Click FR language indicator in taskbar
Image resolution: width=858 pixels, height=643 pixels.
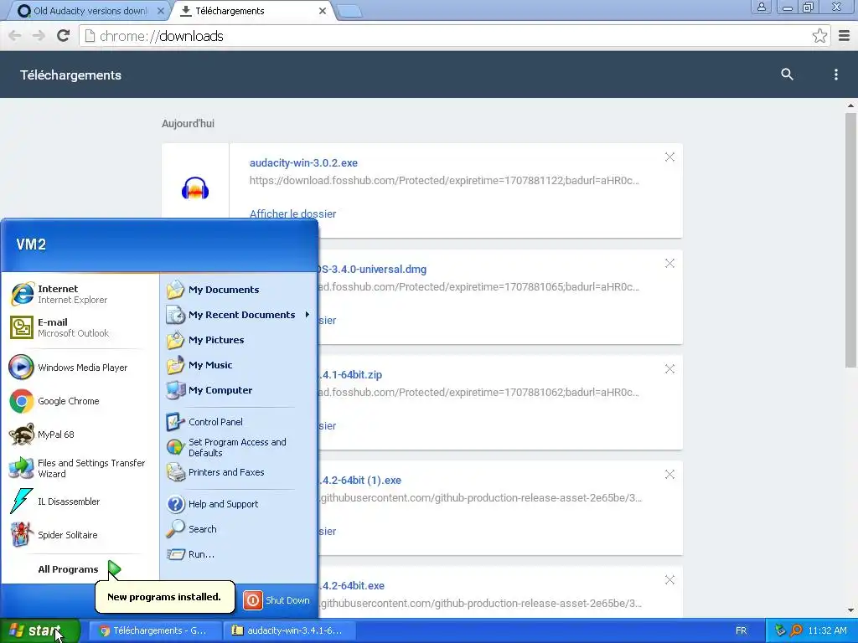point(741,630)
